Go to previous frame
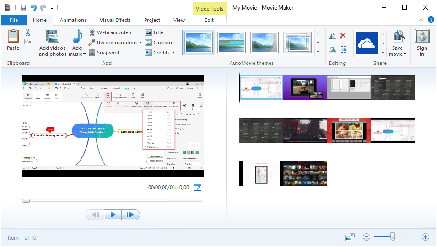The image size is (437, 247). tap(95, 215)
